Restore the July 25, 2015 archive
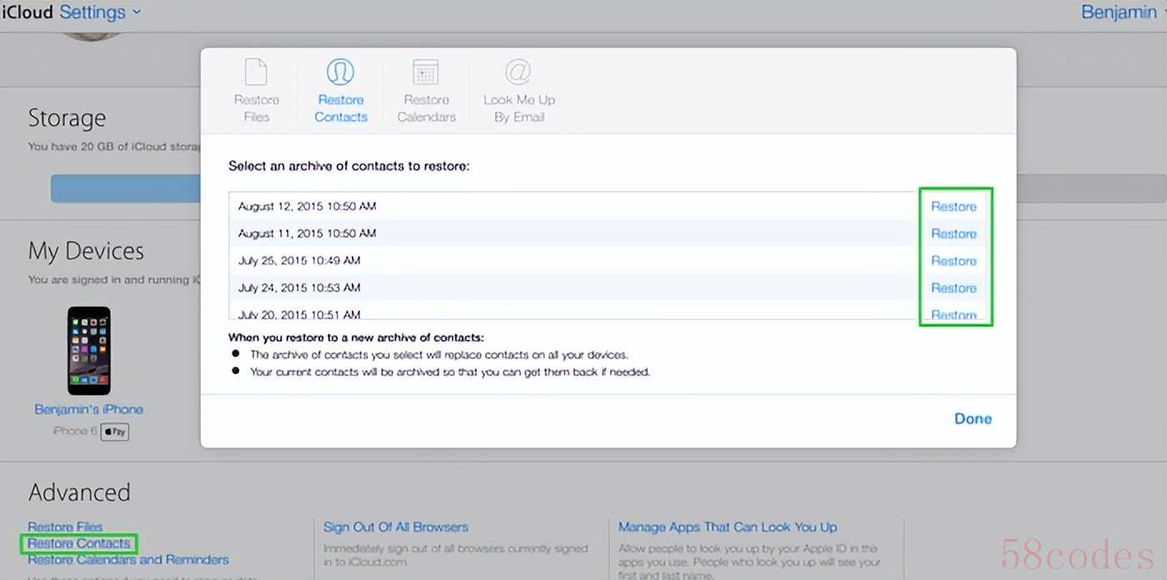Screen dimensions: 1167x580 [x=954, y=261]
